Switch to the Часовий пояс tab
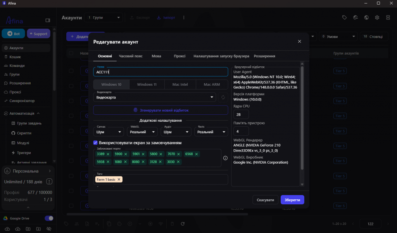This screenshot has height=233, width=397. 131,56
